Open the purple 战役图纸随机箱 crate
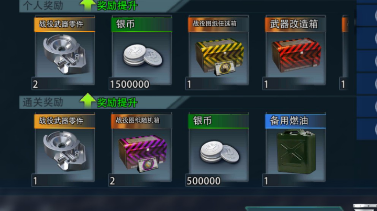377x211 pixels. pyautogui.click(x=142, y=153)
